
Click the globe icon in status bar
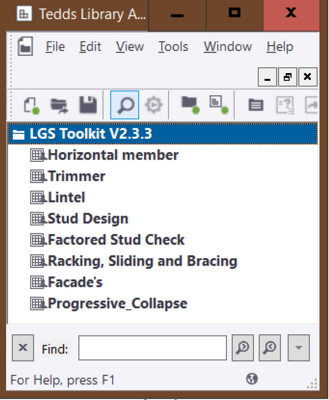(252, 379)
